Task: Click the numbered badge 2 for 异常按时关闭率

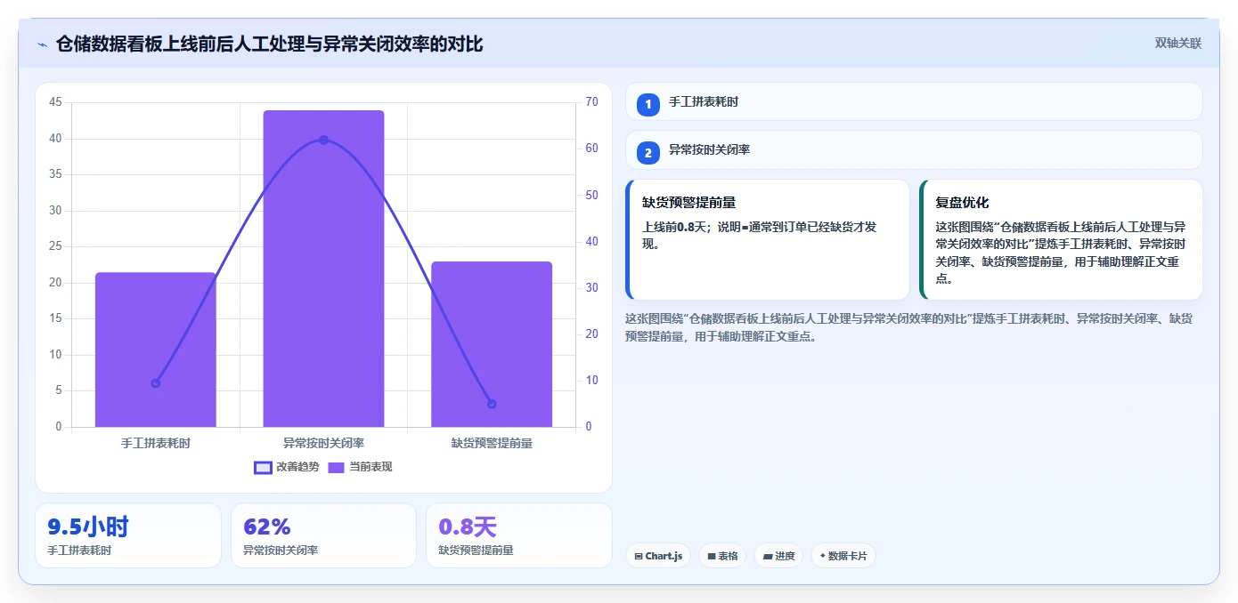Action: [x=648, y=152]
